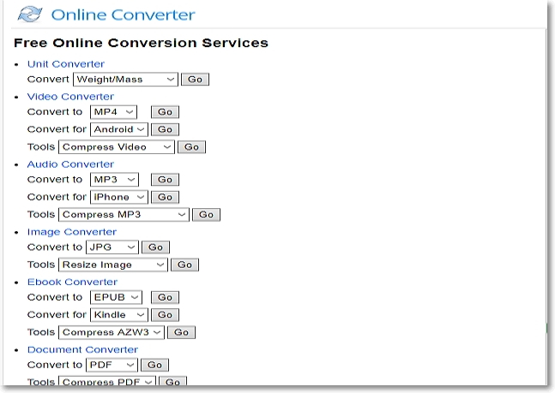Hit Go beside the Kindle dropdown
This screenshot has width=555, height=393.
click(166, 315)
